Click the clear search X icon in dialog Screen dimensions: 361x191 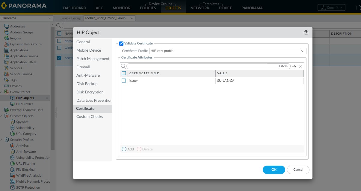pyautogui.click(x=300, y=67)
